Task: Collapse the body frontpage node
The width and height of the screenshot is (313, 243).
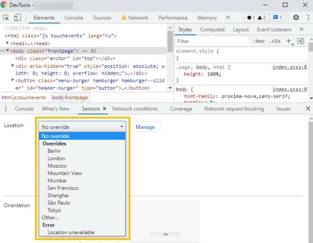Action: click(x=7, y=51)
